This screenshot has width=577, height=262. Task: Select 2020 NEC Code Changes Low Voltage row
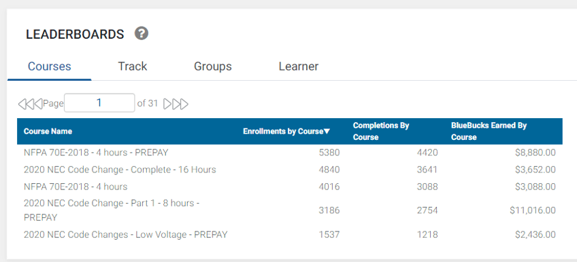[x=290, y=234]
